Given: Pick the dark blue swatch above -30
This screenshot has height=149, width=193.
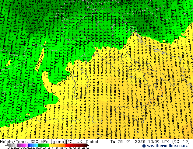Looking at the screenshot, I should pyautogui.click(x=29, y=145).
